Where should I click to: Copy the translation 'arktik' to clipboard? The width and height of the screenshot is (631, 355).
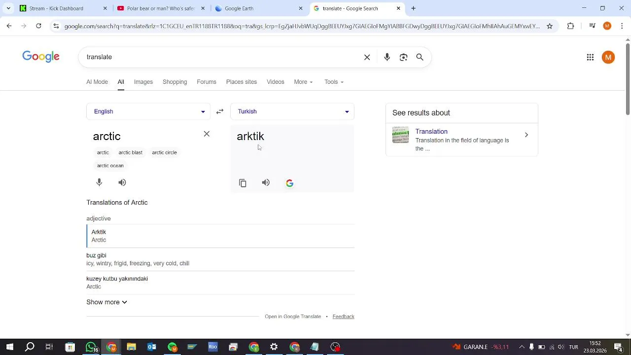tap(243, 183)
